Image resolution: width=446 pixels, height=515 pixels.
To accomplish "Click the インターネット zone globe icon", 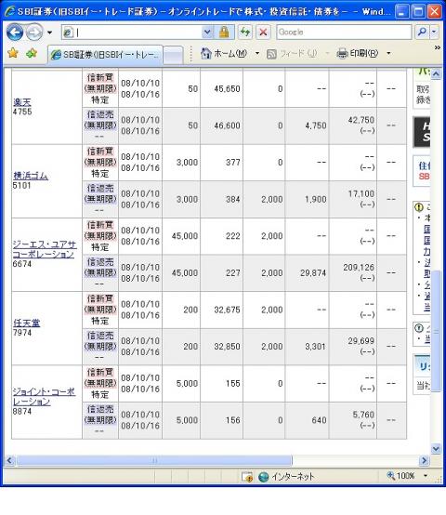I will [264, 476].
